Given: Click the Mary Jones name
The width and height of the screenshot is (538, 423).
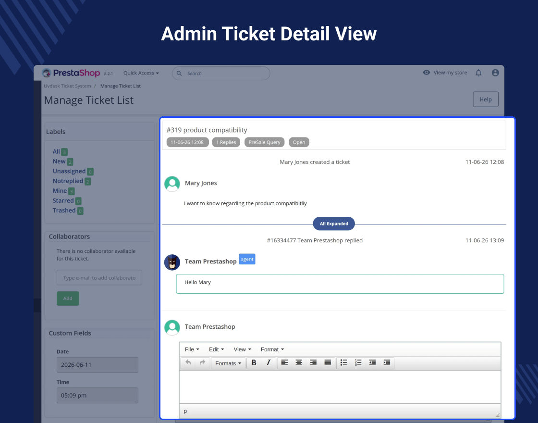Looking at the screenshot, I should pos(201,183).
